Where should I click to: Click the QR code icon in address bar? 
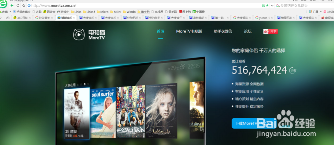[x=264, y=6]
